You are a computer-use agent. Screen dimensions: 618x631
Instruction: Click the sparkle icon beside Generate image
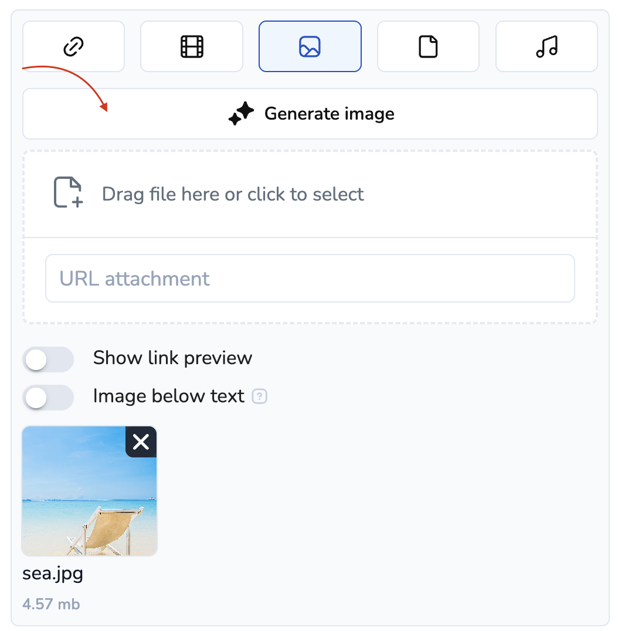tap(241, 114)
